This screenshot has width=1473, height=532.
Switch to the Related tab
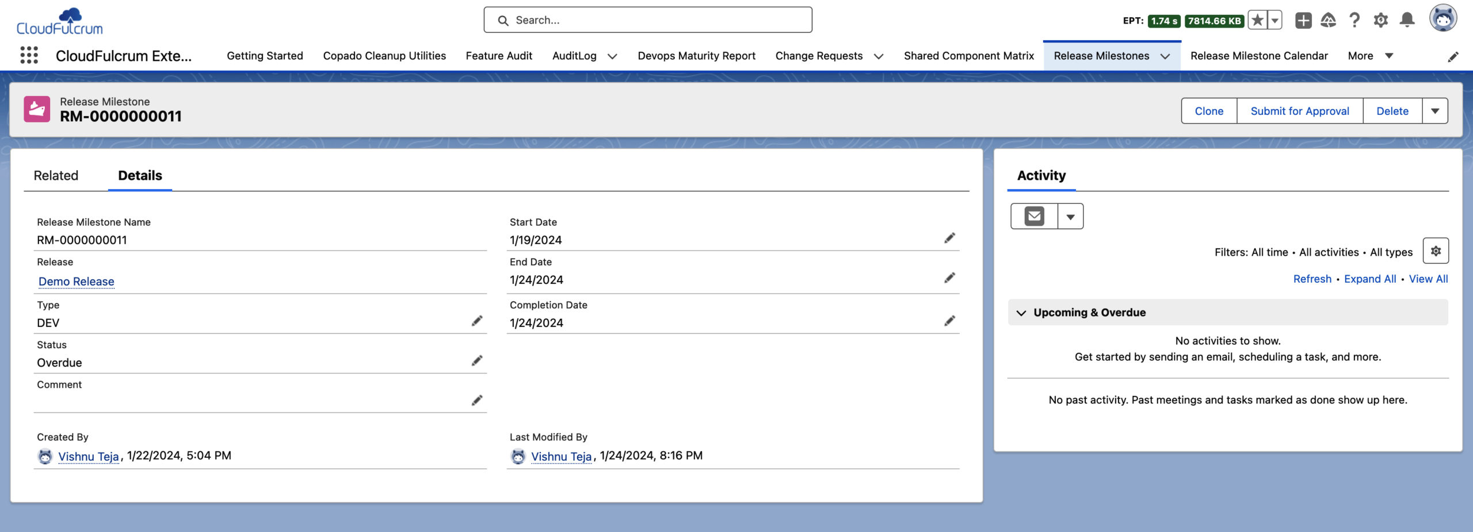pos(56,175)
